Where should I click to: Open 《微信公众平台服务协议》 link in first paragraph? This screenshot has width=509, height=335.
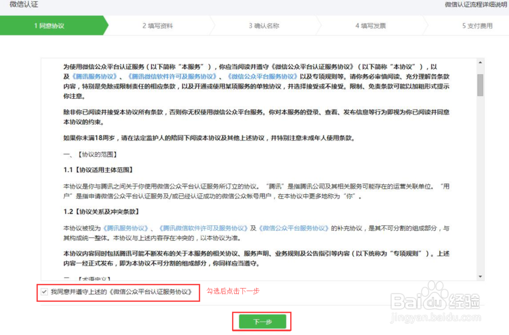click(262, 76)
